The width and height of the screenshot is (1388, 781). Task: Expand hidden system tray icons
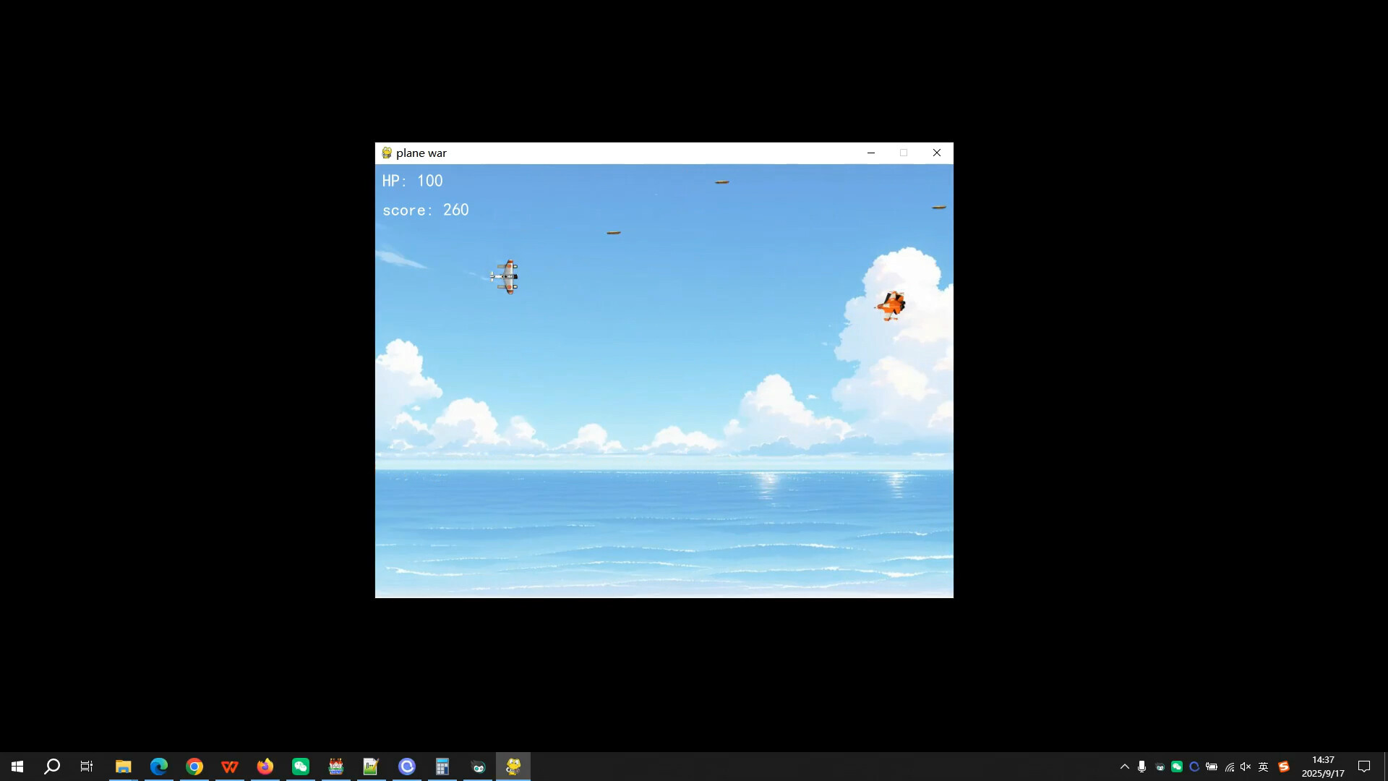click(x=1124, y=767)
